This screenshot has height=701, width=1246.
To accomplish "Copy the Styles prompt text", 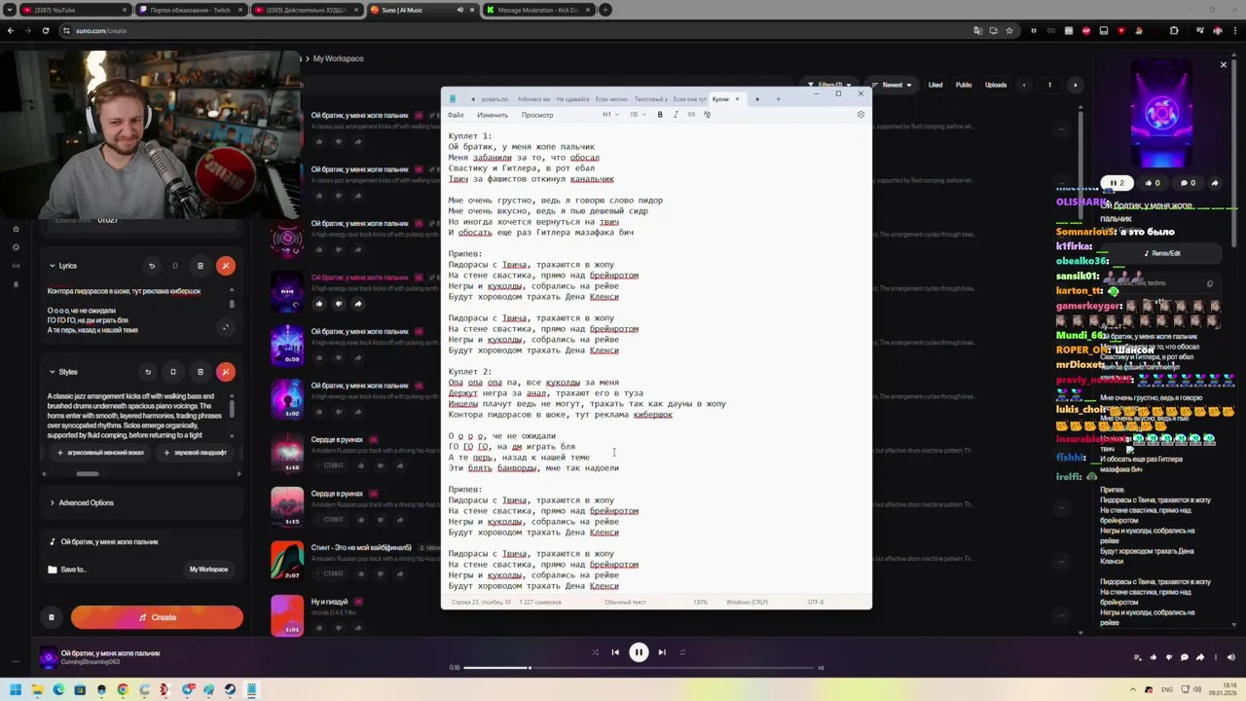I will (173, 372).
